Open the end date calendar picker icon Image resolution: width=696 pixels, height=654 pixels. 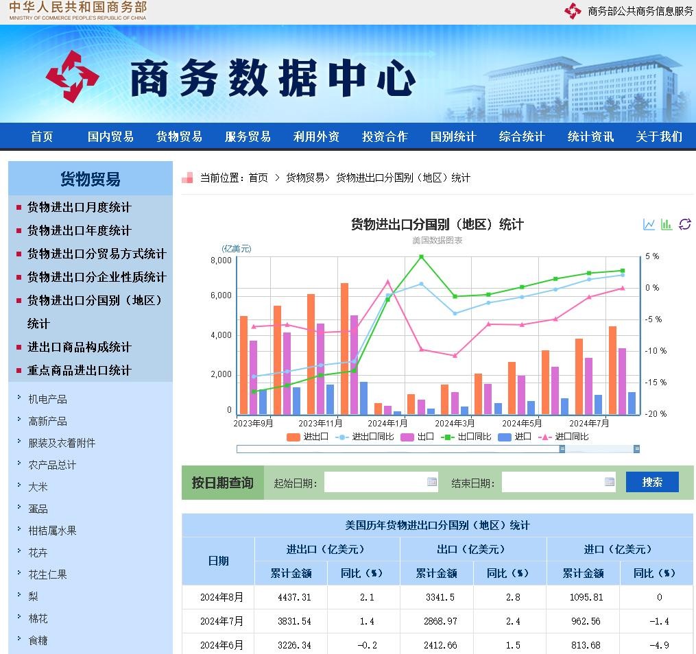(610, 482)
